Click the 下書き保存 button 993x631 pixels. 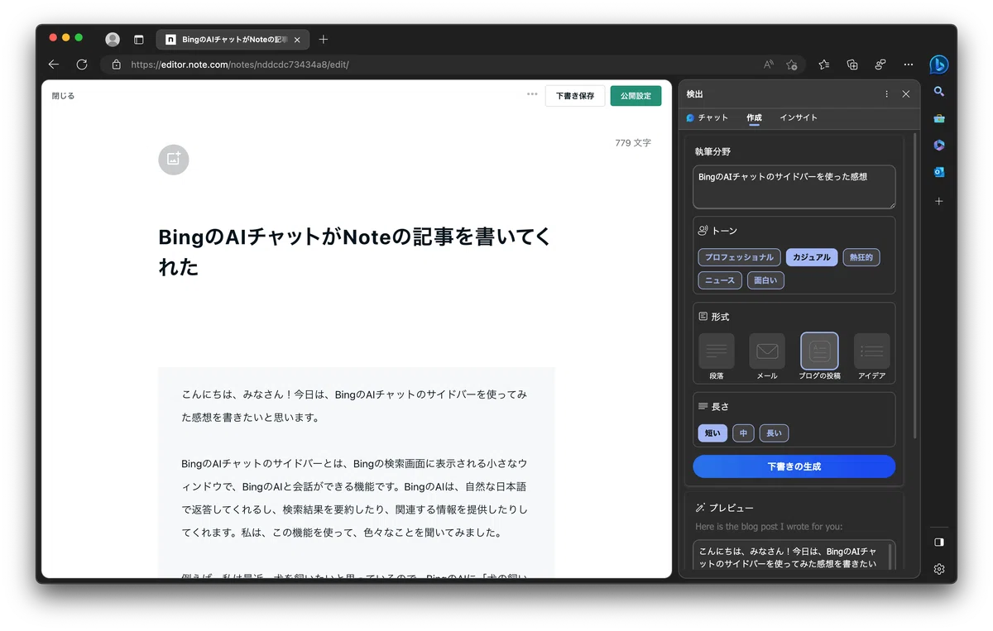[x=575, y=96]
